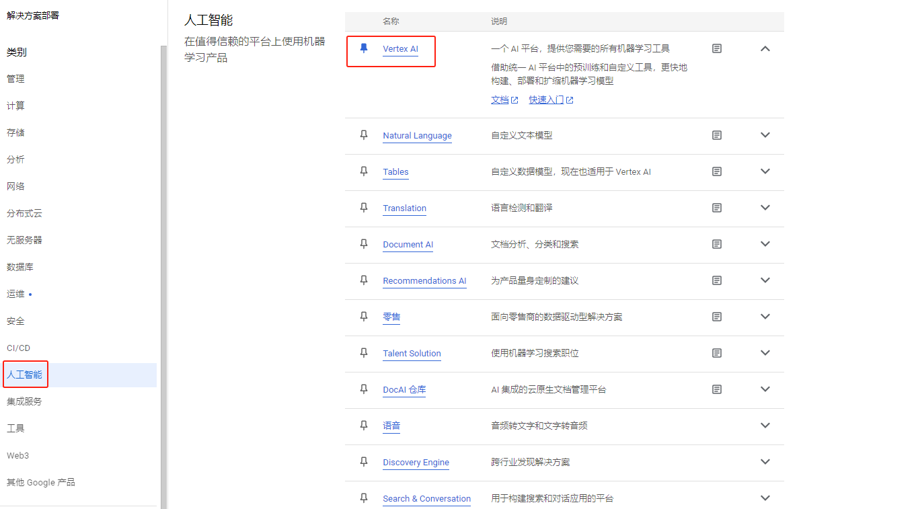The height and width of the screenshot is (509, 916).
Task: Pin the Recommendations AI product
Action: (364, 280)
